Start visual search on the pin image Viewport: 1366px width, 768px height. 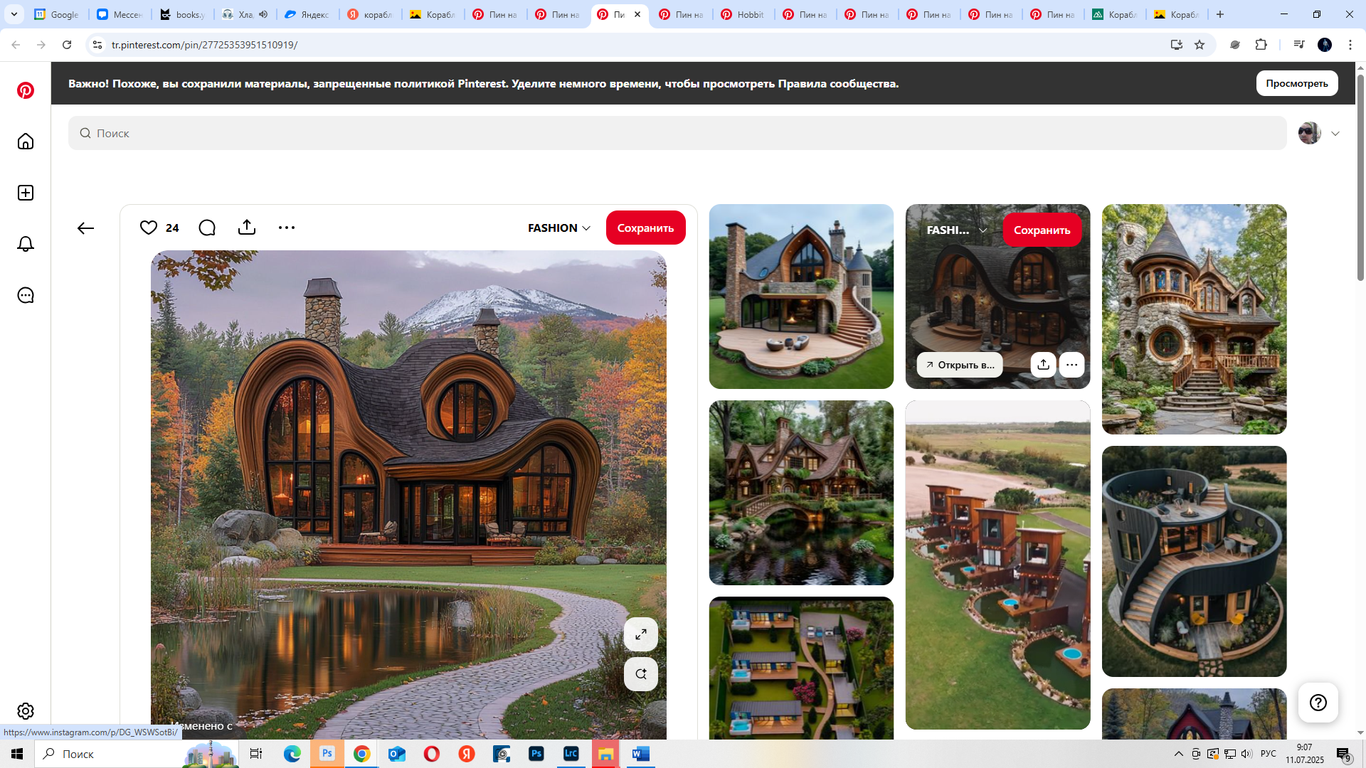click(641, 674)
